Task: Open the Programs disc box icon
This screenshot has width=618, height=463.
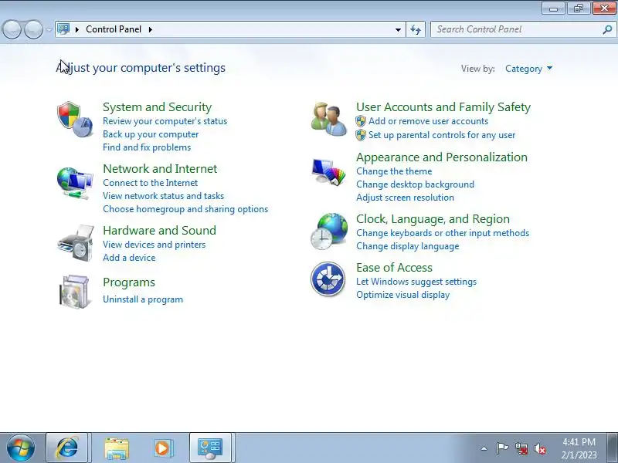Action: [74, 292]
